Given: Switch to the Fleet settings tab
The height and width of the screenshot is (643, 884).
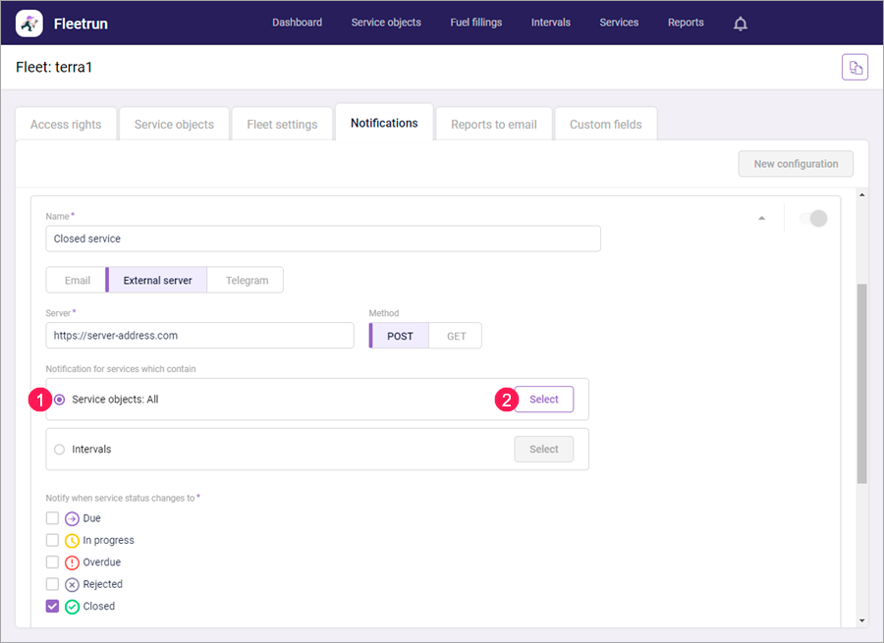Looking at the screenshot, I should [282, 123].
